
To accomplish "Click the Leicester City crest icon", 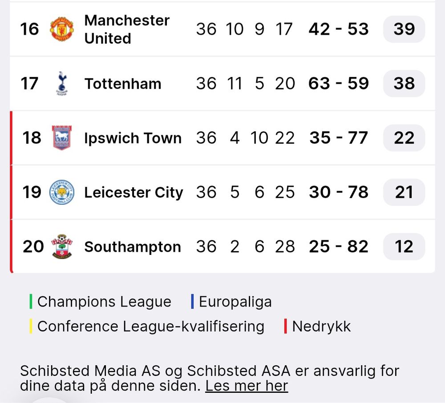I will [x=61, y=192].
